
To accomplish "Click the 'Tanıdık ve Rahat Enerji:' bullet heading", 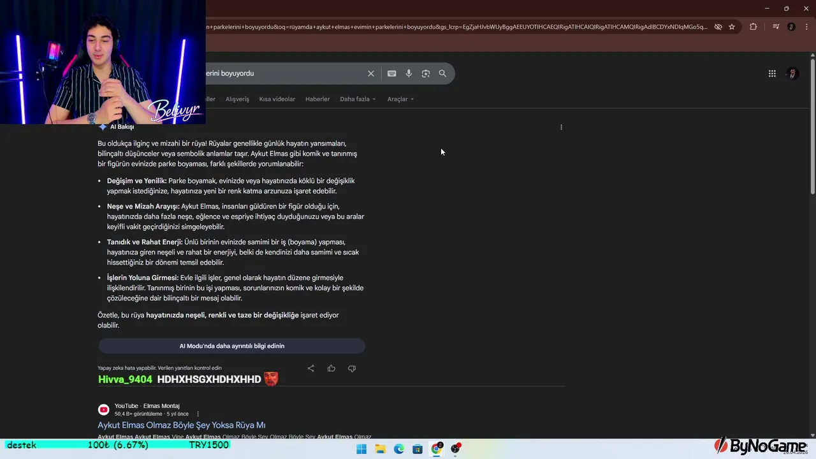I will pos(145,242).
